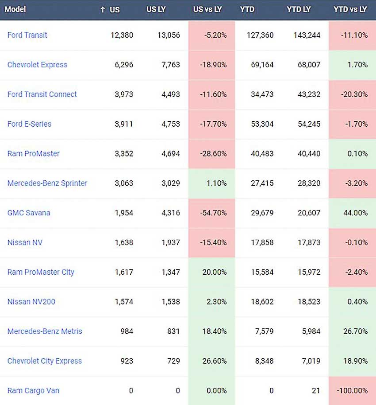Open the Ram Cargo Van link

click(33, 390)
